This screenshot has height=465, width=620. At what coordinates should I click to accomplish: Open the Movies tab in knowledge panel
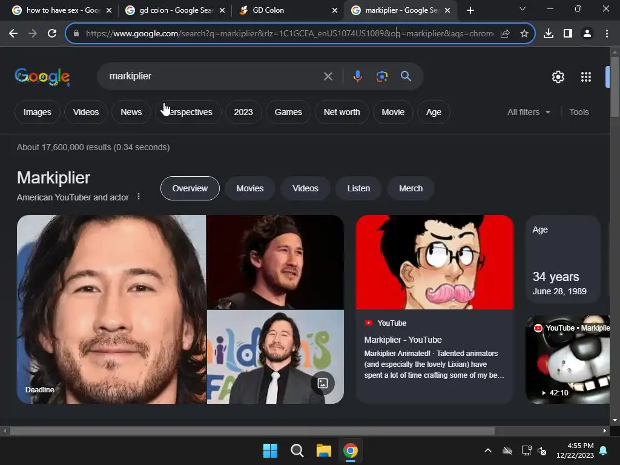tap(250, 189)
